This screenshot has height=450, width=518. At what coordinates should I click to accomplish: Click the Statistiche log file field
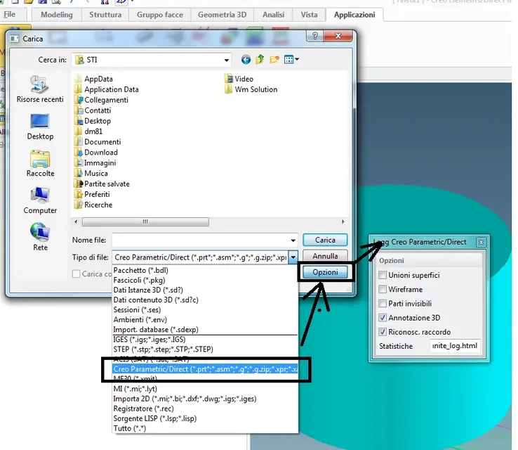pyautogui.click(x=455, y=346)
